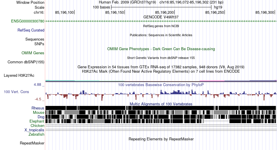Click the chr16: ruler label
This screenshot has width=277, height=150.
[x=39, y=12]
